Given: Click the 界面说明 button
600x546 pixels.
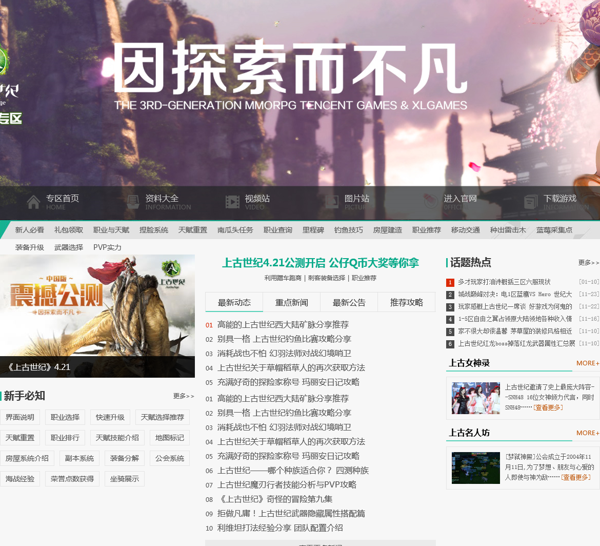Looking at the screenshot, I should 20,417.
